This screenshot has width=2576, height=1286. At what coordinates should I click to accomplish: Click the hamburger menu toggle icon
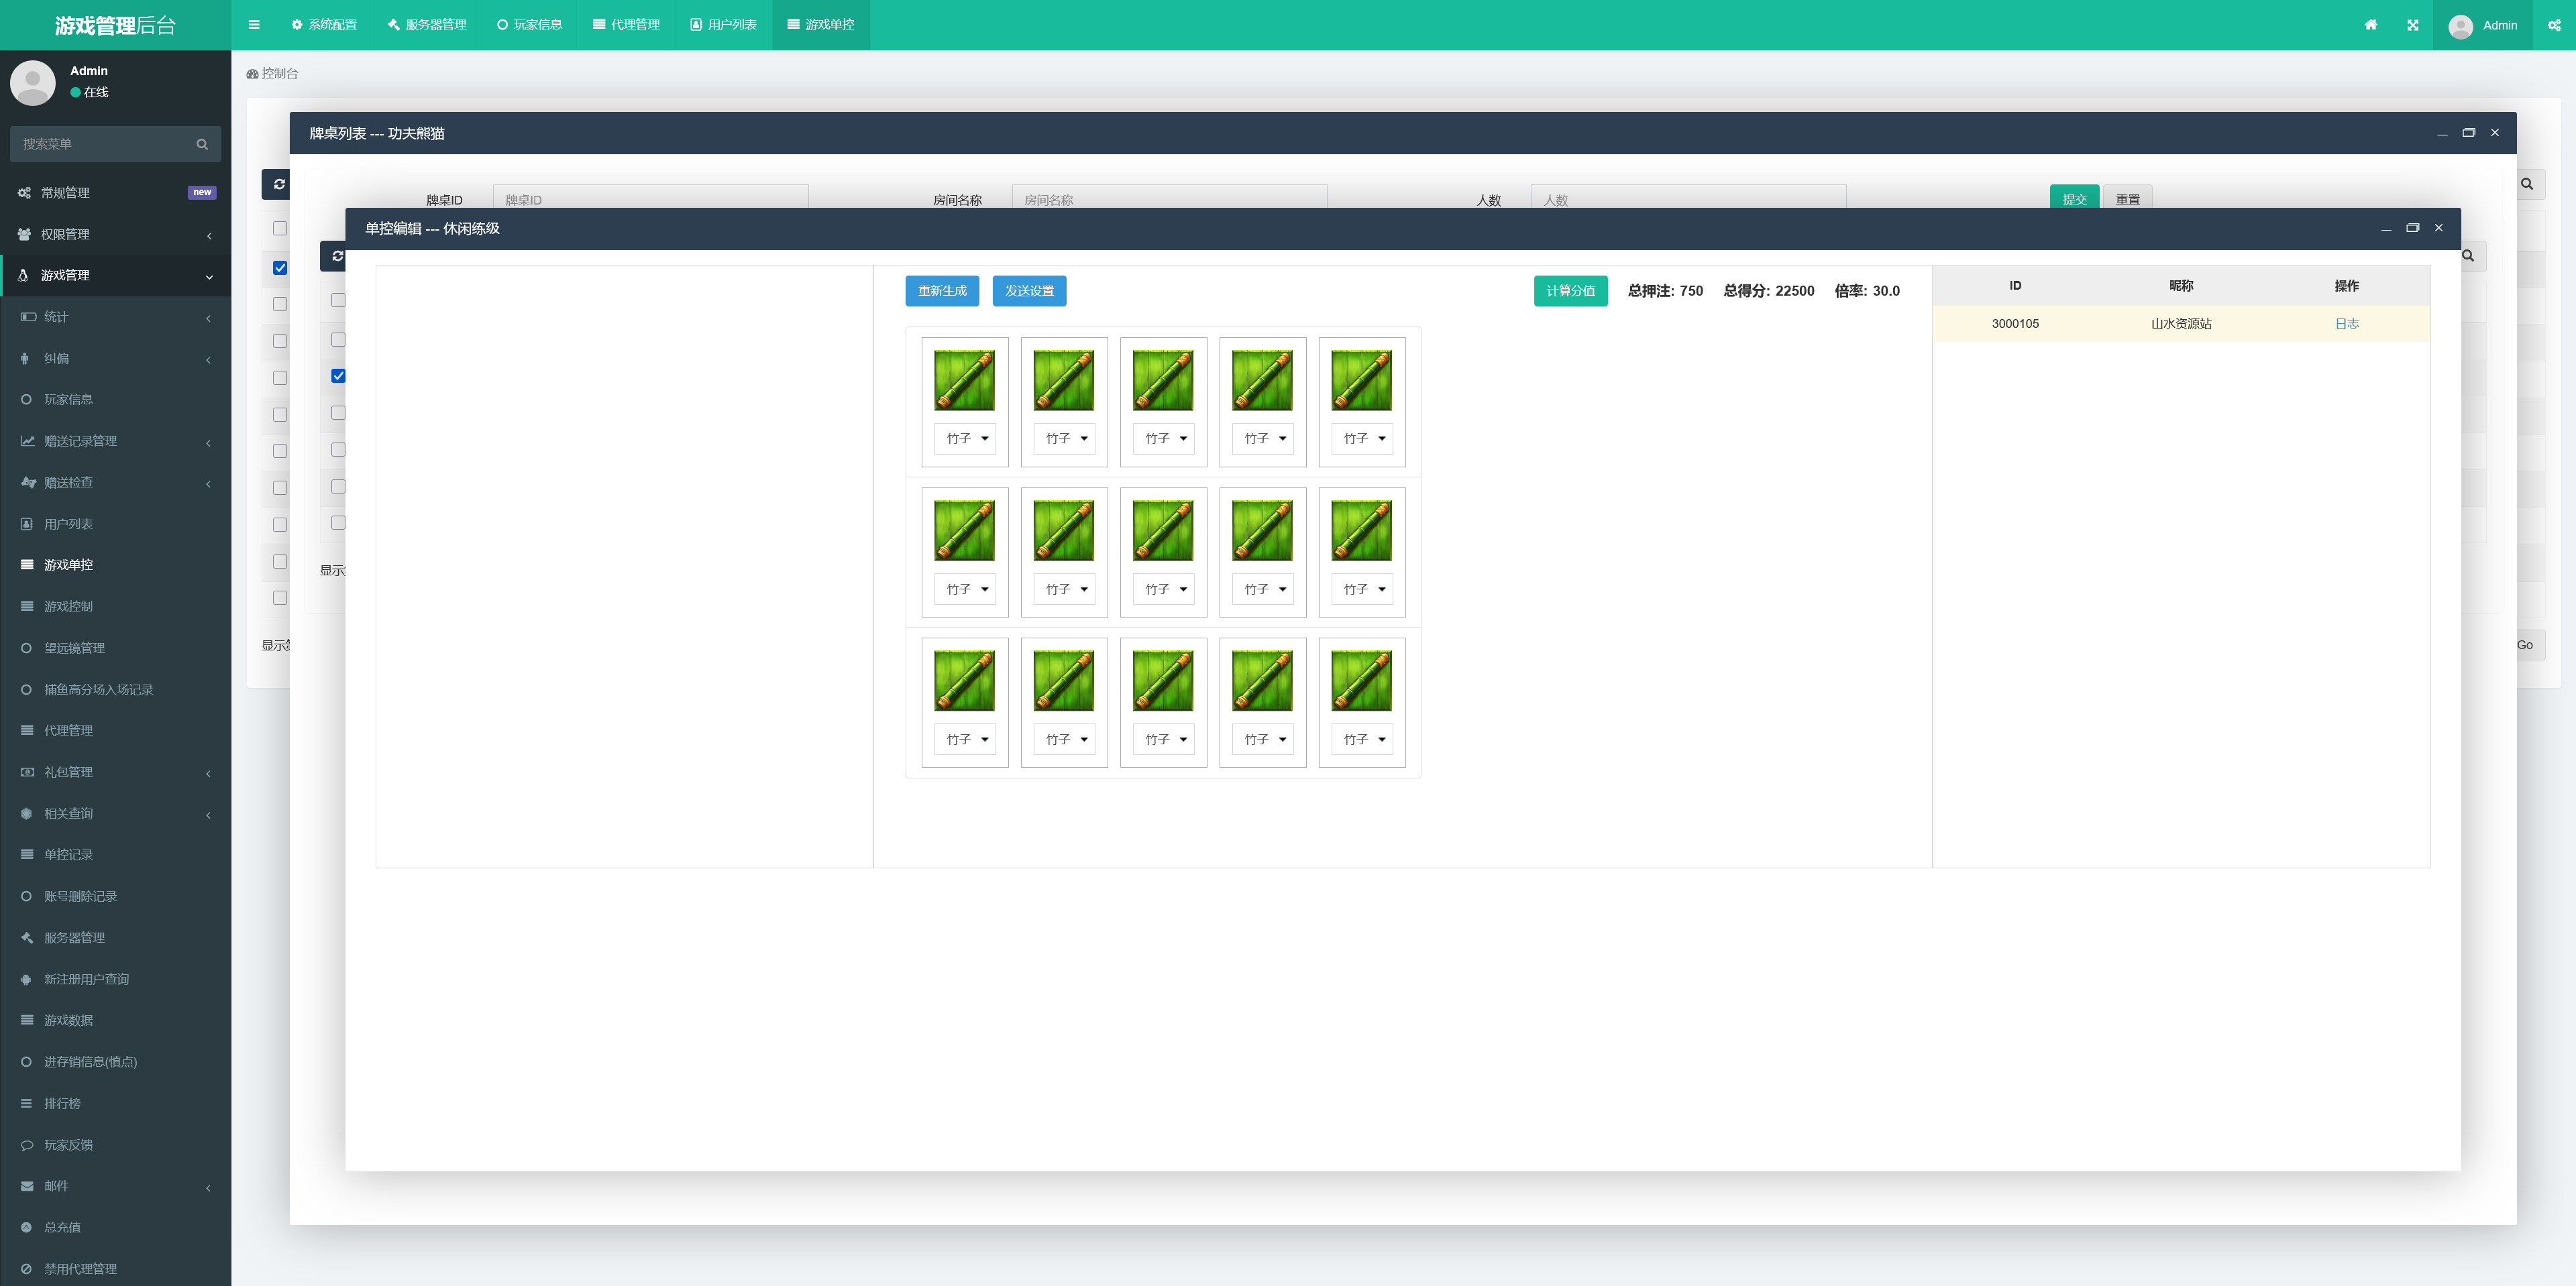[254, 25]
